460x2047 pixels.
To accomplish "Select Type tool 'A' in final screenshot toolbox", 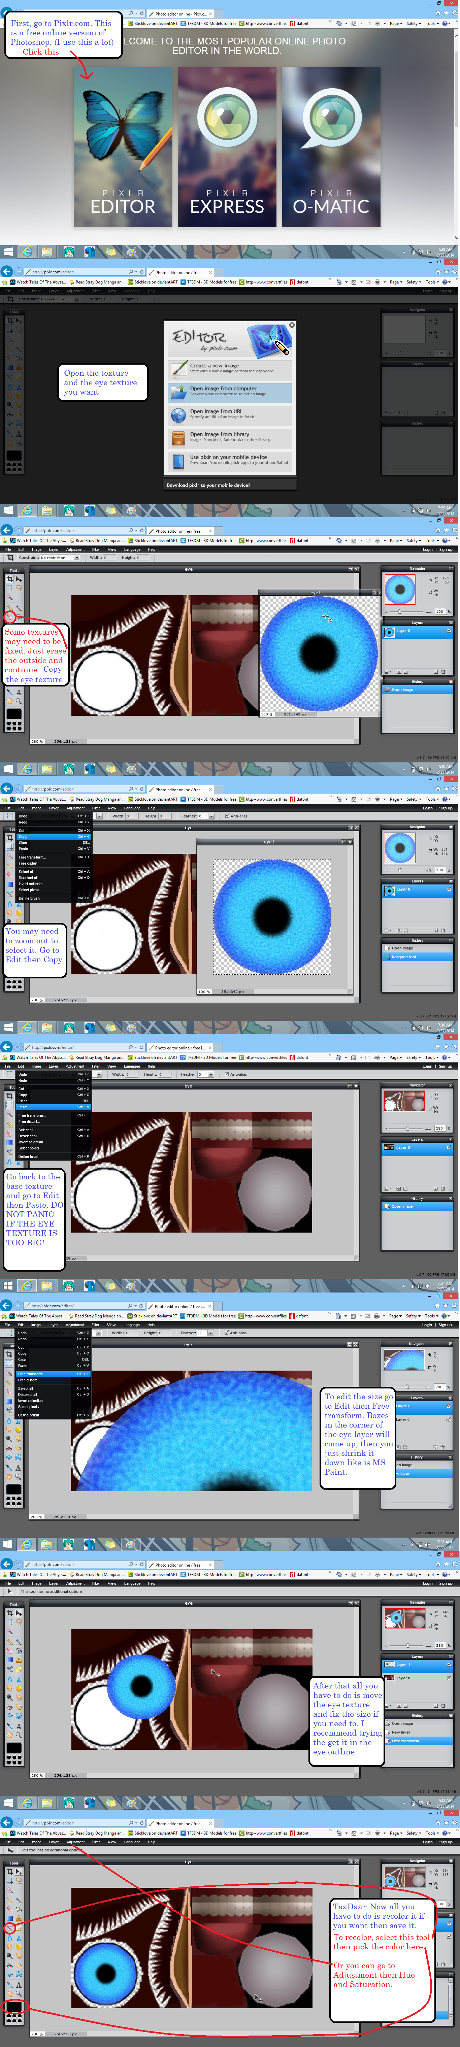I will click(19, 1985).
